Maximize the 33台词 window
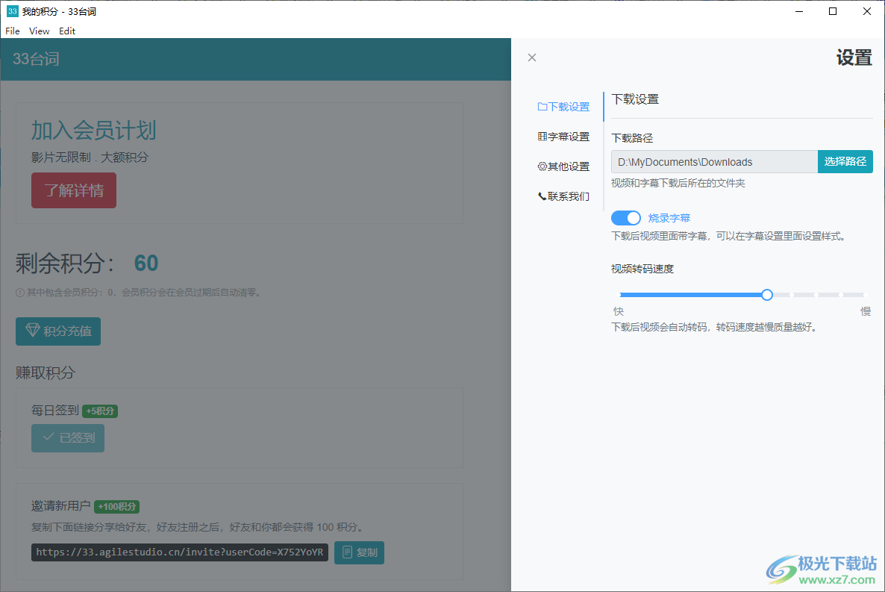The width and height of the screenshot is (885, 592). (833, 11)
